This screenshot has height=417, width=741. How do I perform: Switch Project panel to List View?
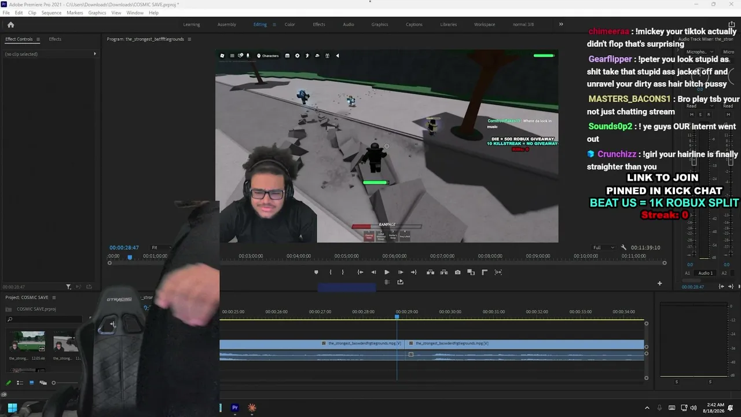click(20, 383)
